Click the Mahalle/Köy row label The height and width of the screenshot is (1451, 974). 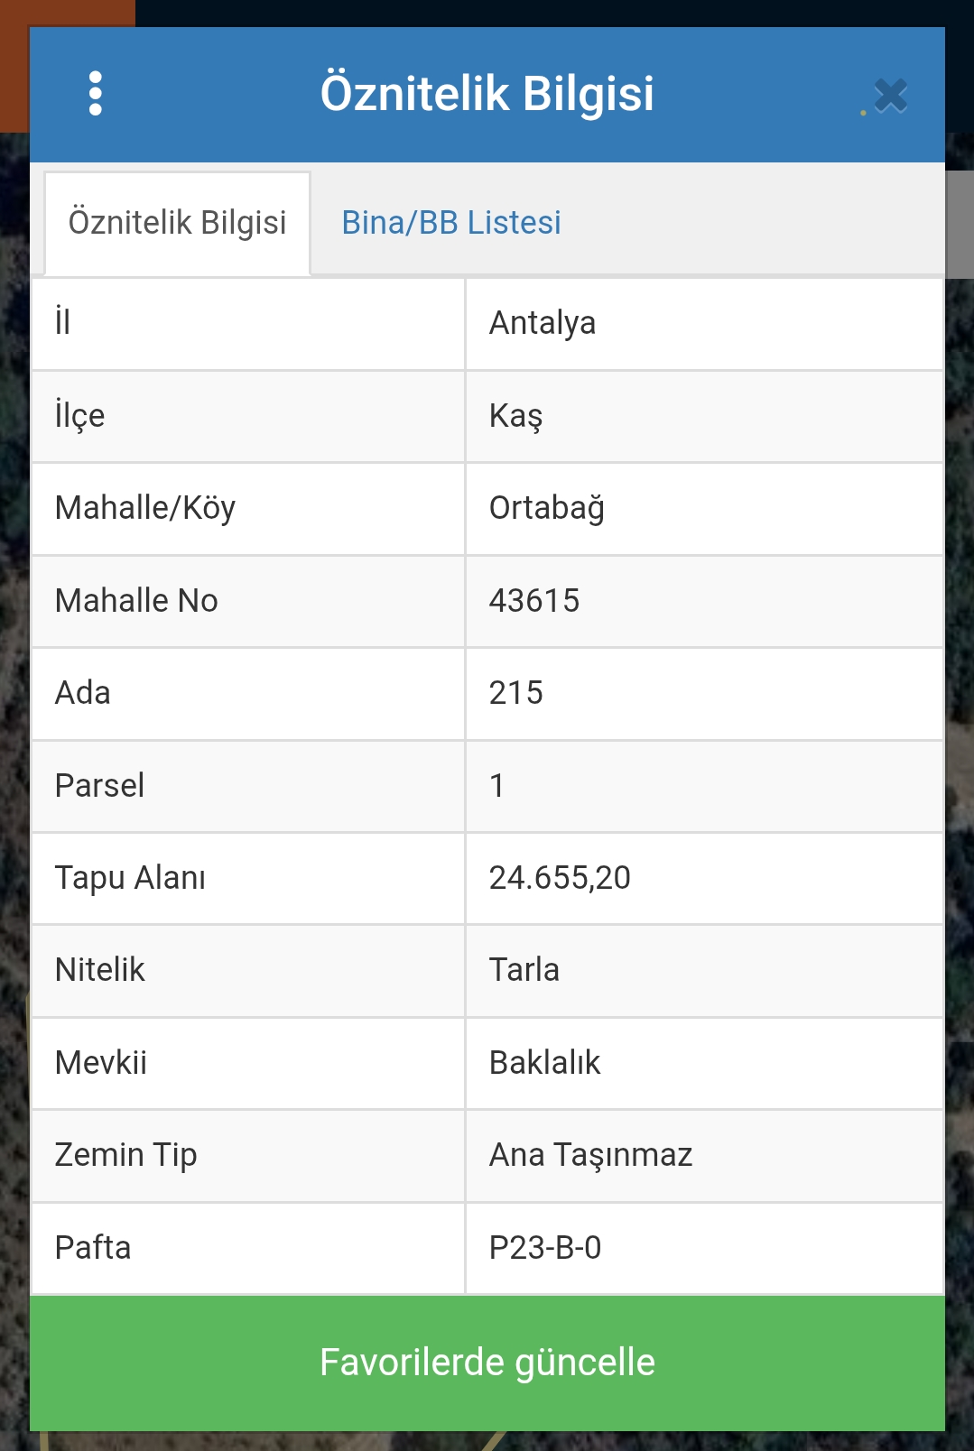point(145,508)
